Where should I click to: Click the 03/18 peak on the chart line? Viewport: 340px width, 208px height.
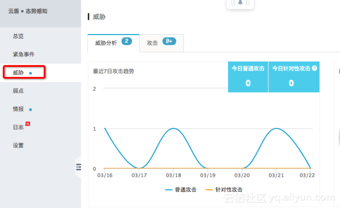click(x=173, y=128)
